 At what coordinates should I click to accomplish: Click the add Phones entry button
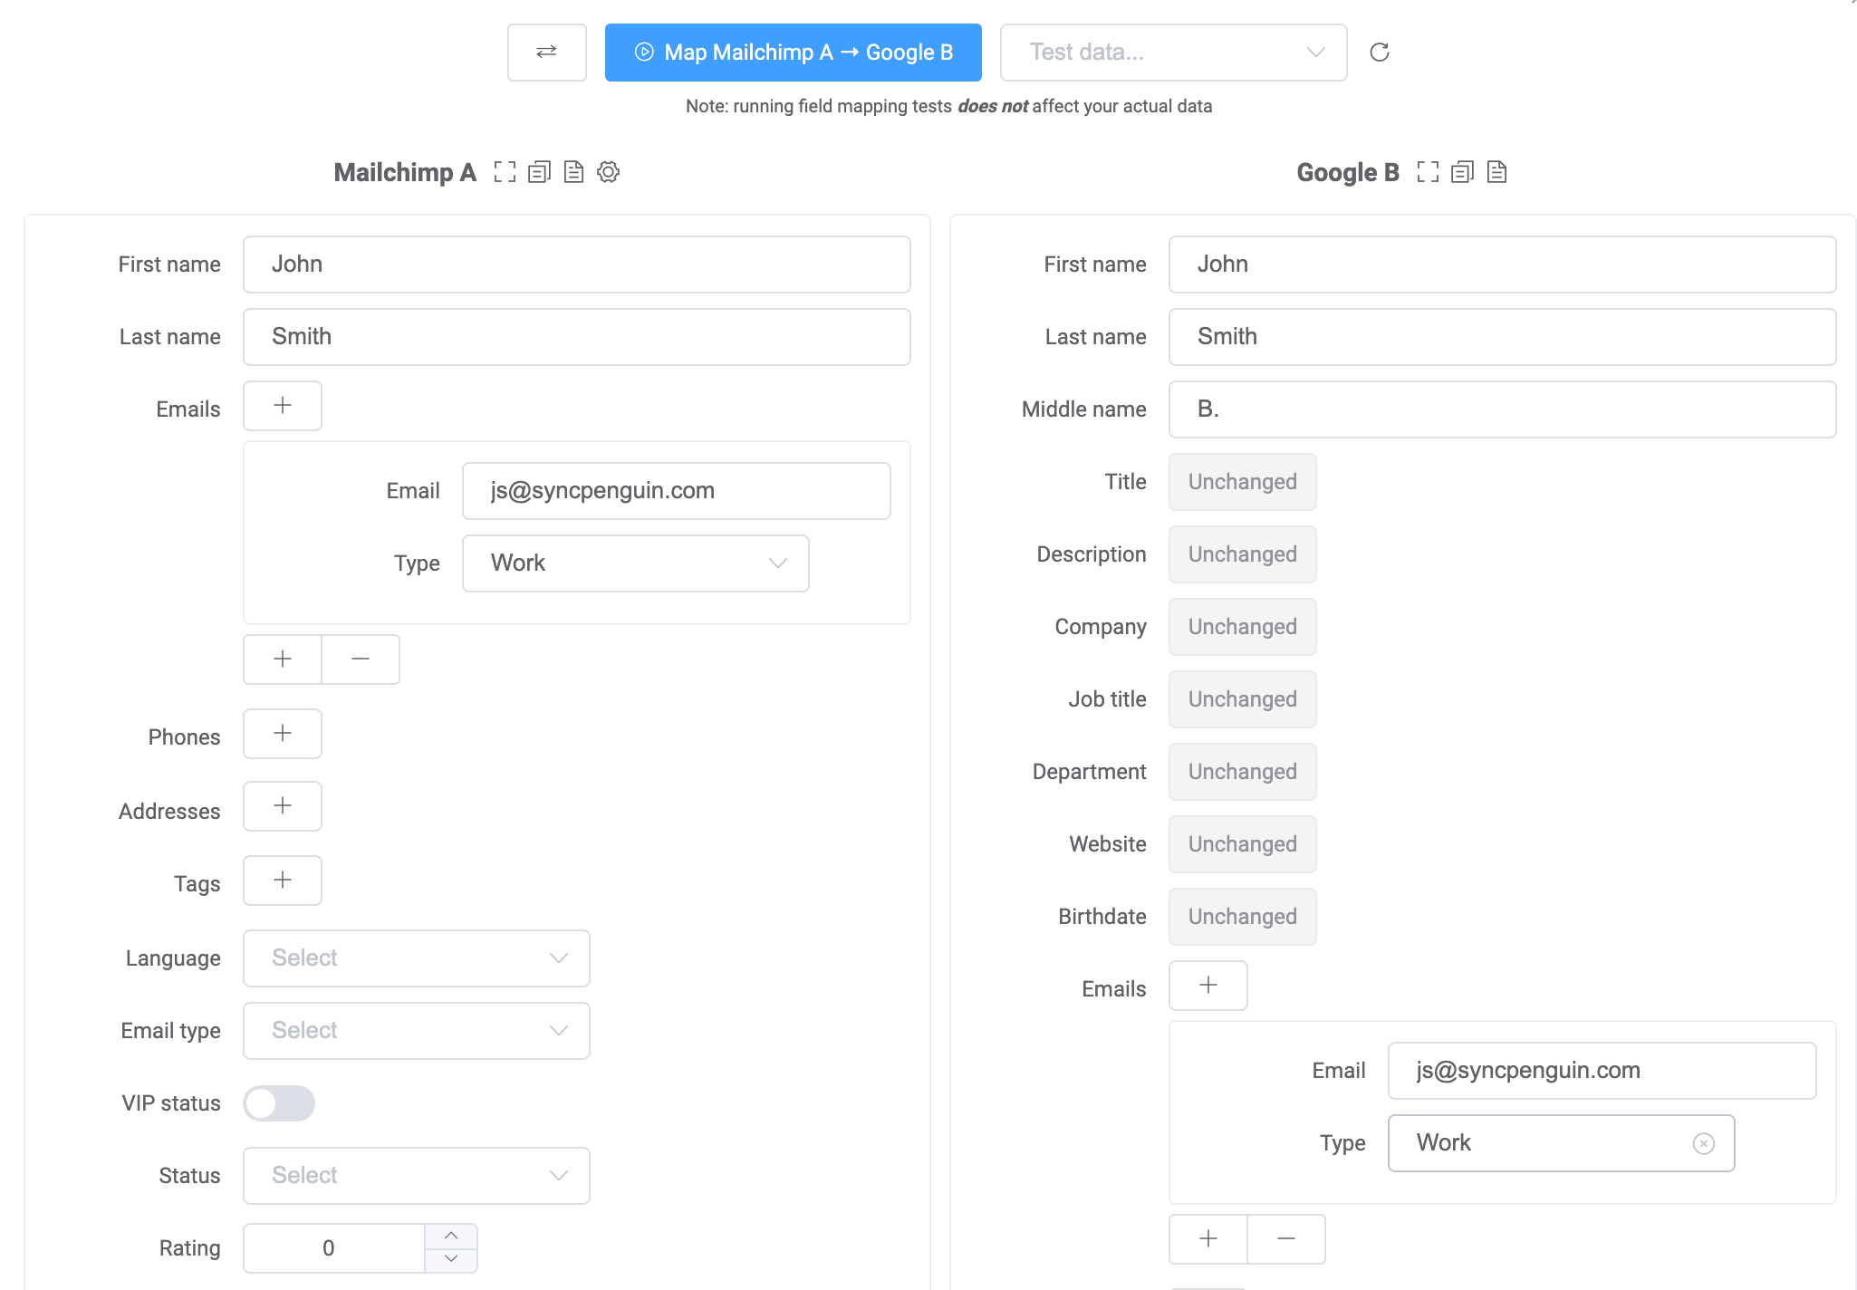click(283, 734)
